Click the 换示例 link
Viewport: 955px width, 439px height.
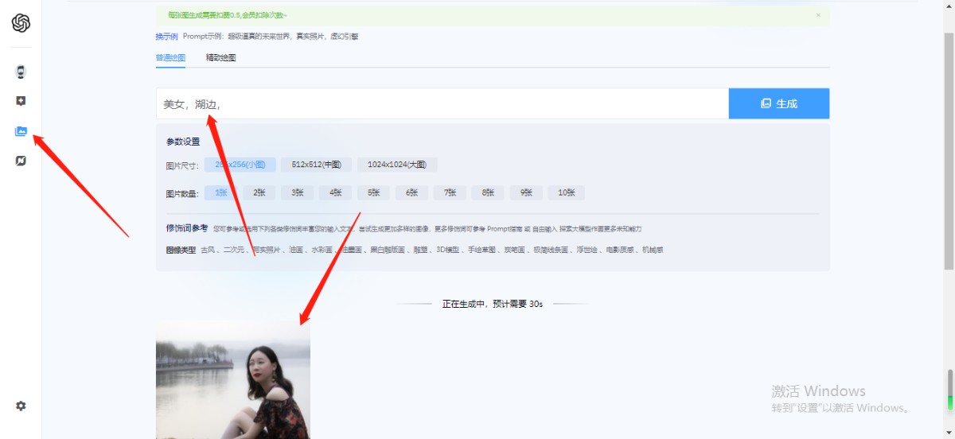[x=167, y=37]
